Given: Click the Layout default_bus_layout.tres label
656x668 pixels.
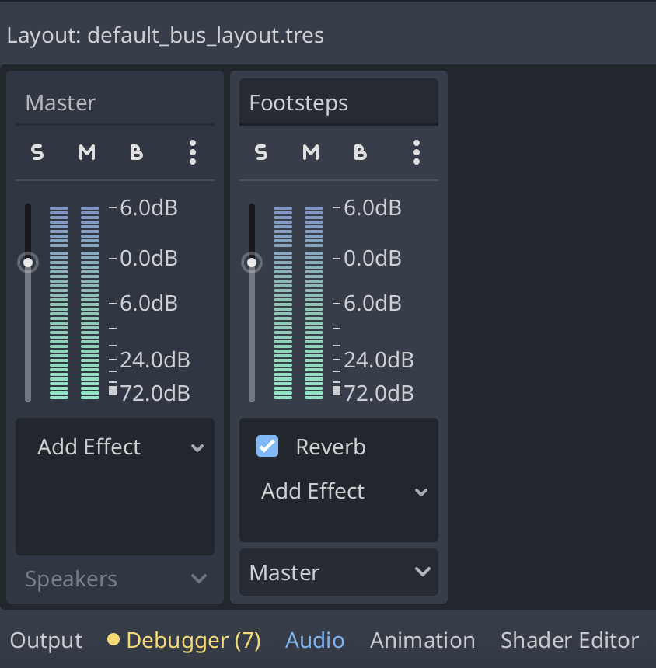Looking at the screenshot, I should point(166,35).
